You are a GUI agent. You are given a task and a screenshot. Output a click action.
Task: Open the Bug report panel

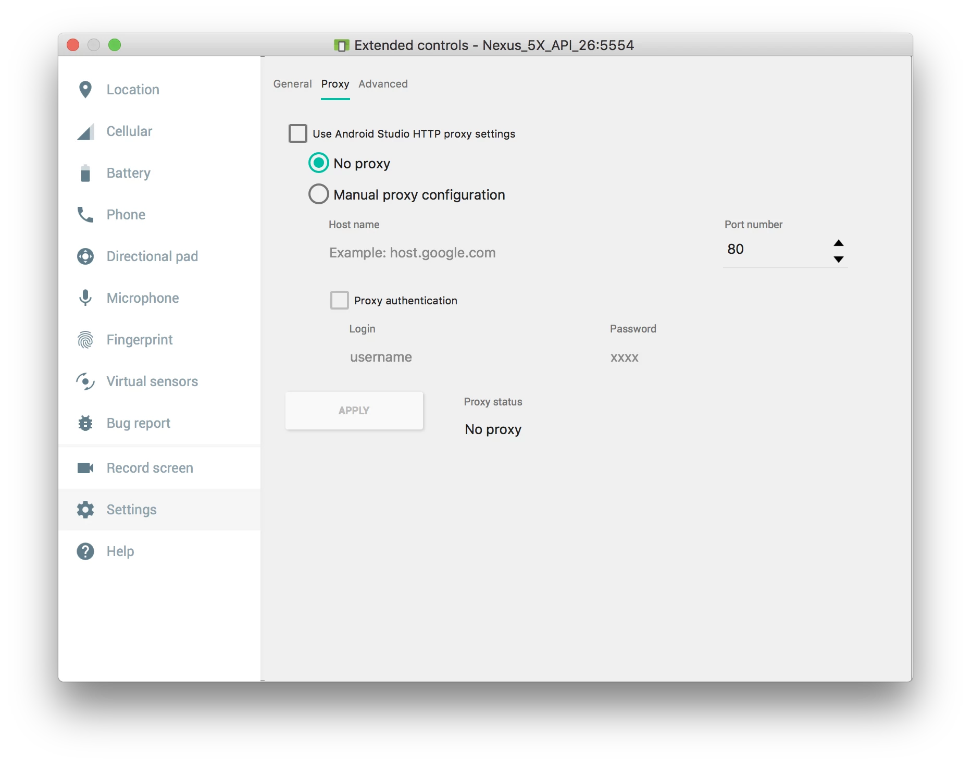[x=159, y=423]
